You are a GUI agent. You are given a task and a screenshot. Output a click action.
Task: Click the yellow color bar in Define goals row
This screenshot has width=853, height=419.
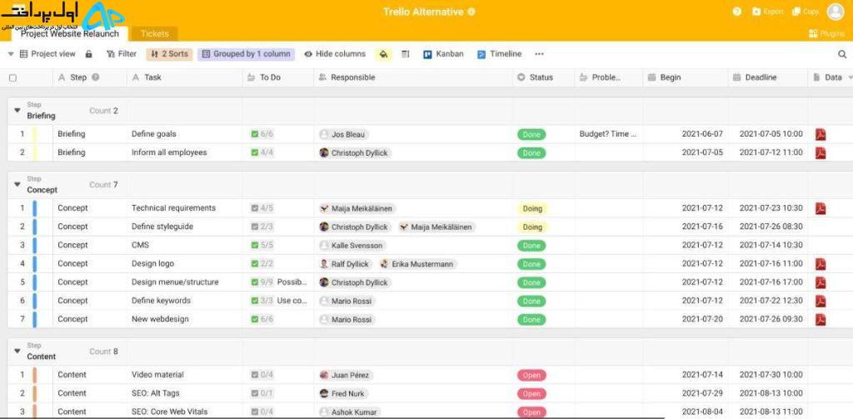click(35, 134)
